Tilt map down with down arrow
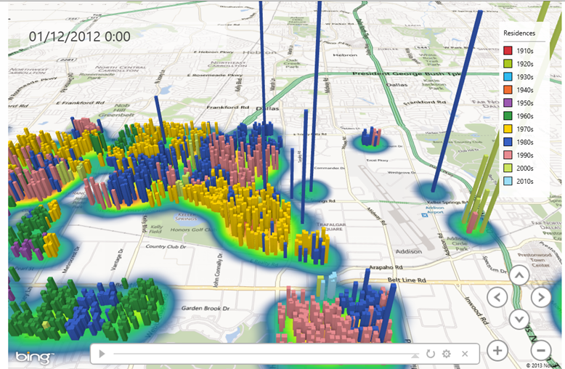 pos(519,319)
